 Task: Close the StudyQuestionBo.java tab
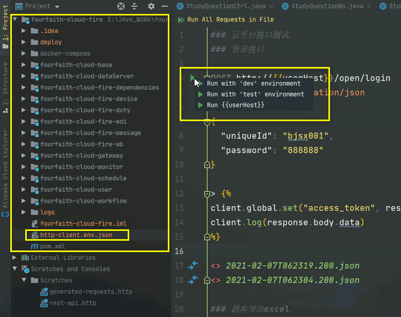[x=369, y=6]
